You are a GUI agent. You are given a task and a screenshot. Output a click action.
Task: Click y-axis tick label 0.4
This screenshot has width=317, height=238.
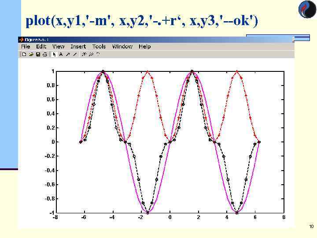[x=51, y=114]
